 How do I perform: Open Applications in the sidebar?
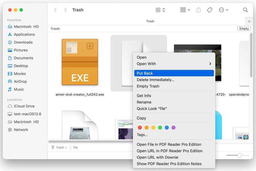[21, 35]
